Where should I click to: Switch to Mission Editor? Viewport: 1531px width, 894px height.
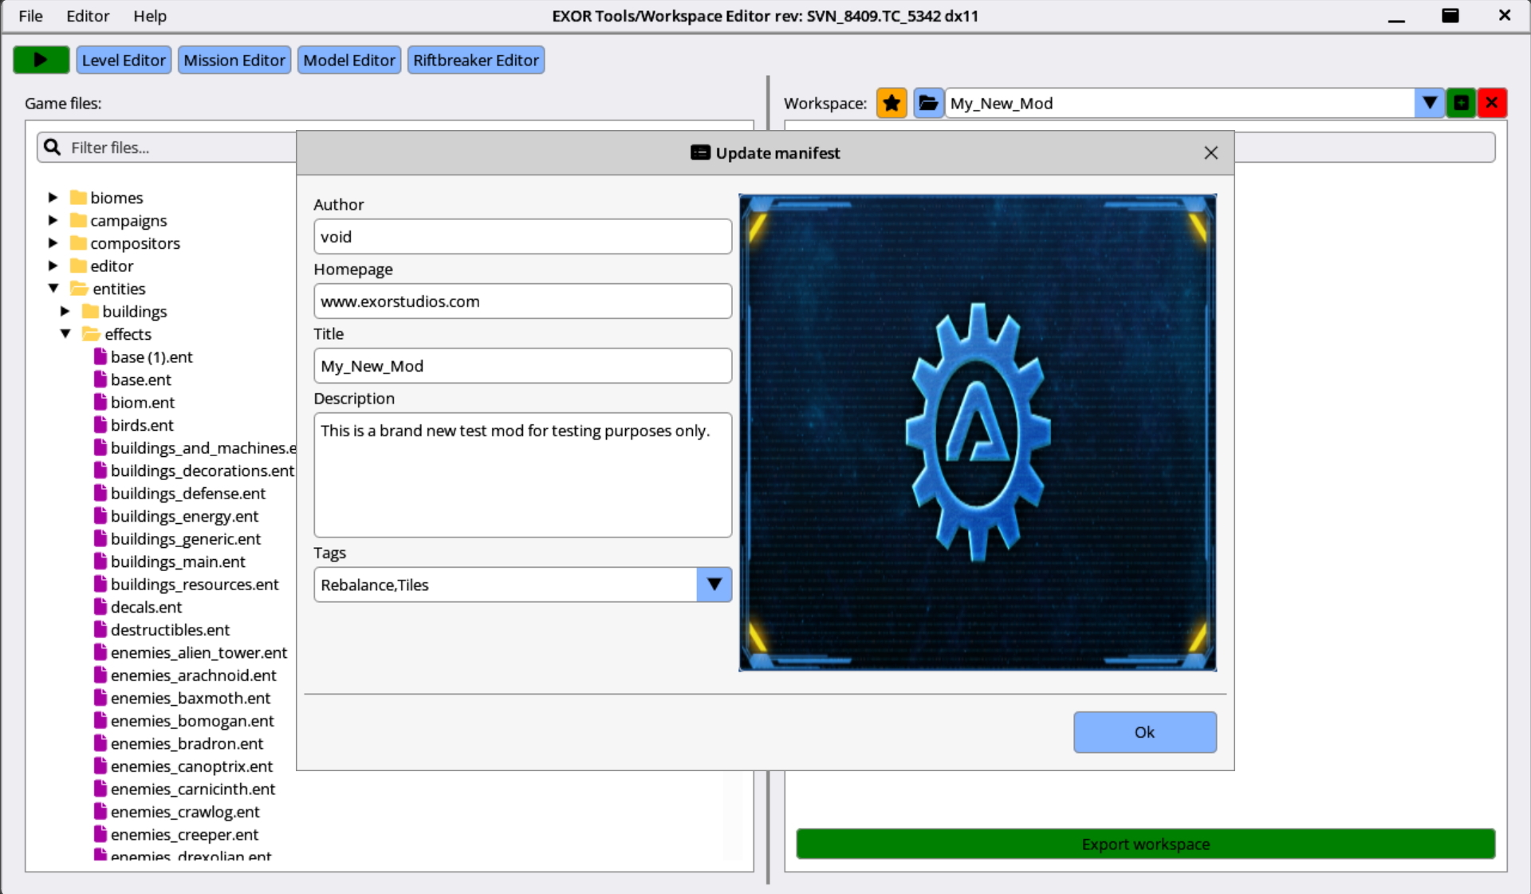[x=234, y=60]
